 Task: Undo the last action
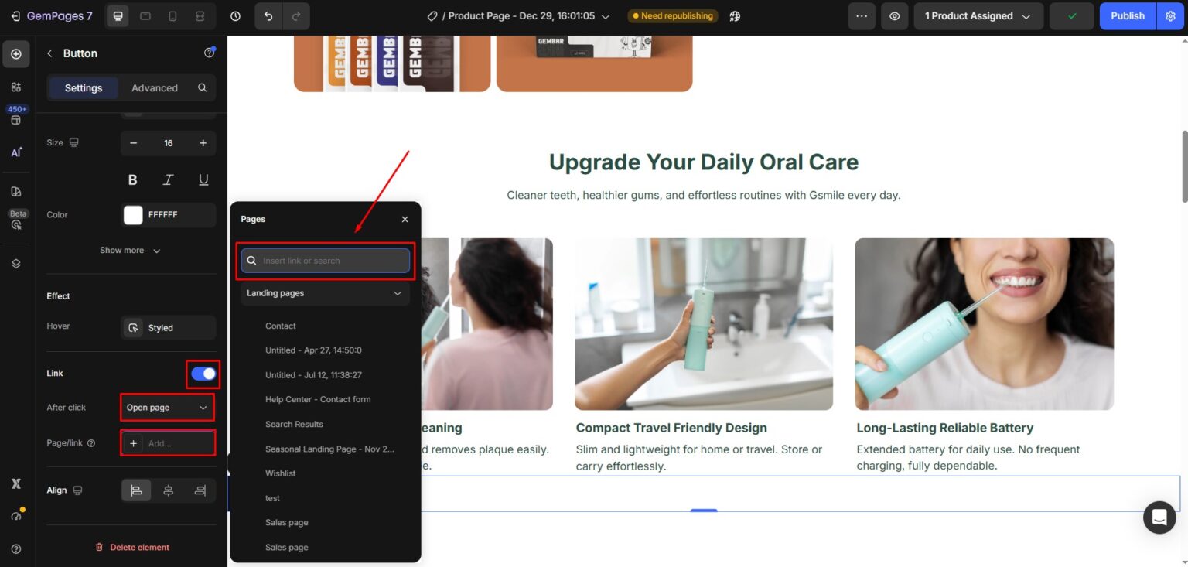(x=268, y=15)
